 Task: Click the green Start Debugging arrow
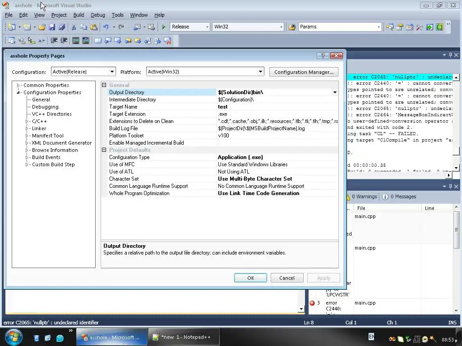tap(163, 27)
